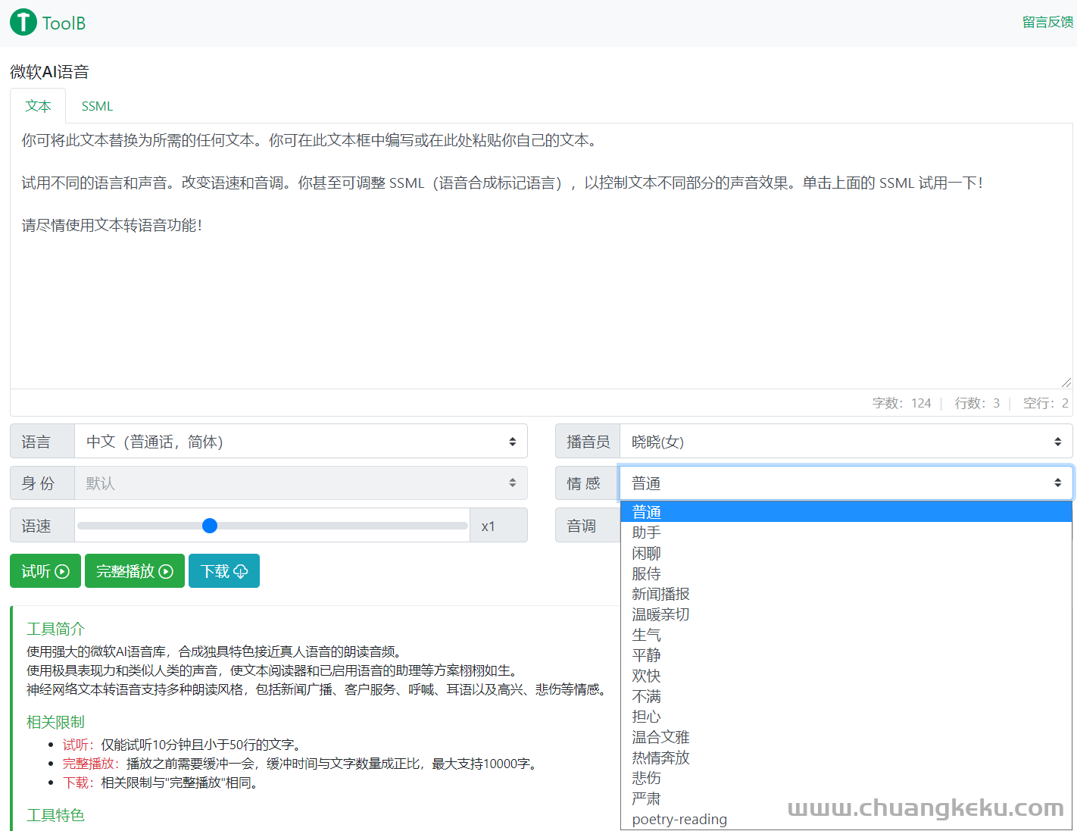Image resolution: width=1077 pixels, height=831 pixels.
Task: Open the 留言反馈 feedback link
Action: pos(1047,22)
